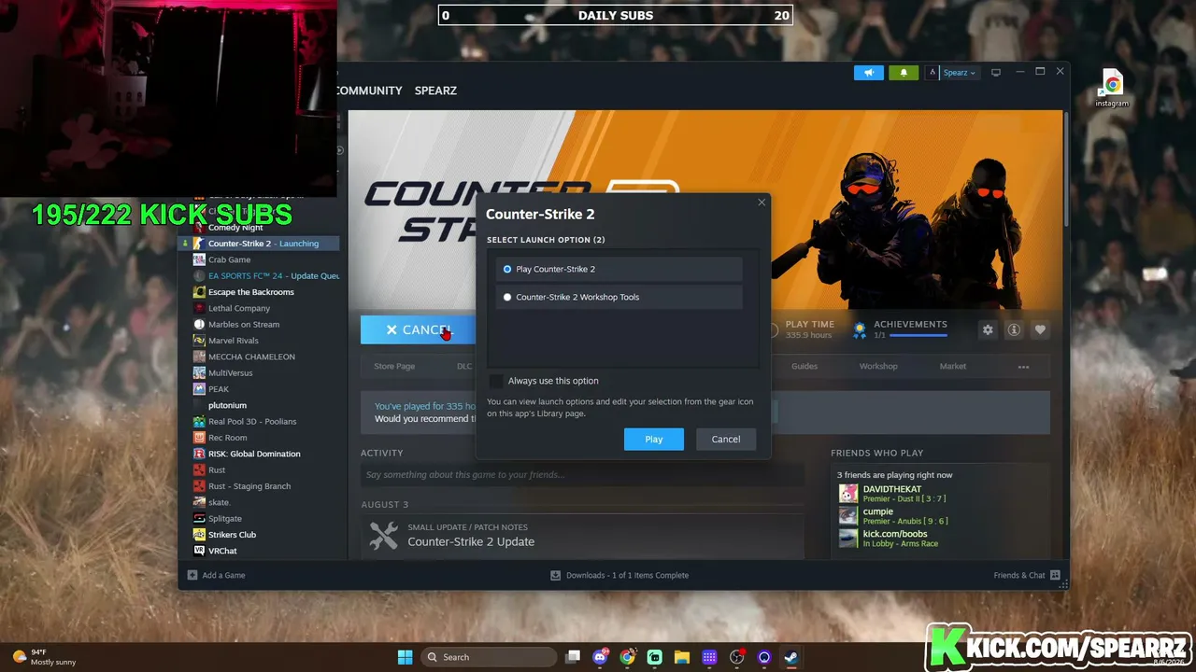Add Counter-Strike 2 to favorites with the heart
This screenshot has height=672, width=1196.
point(1040,329)
